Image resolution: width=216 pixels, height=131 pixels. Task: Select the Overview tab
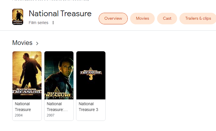[x=113, y=19]
